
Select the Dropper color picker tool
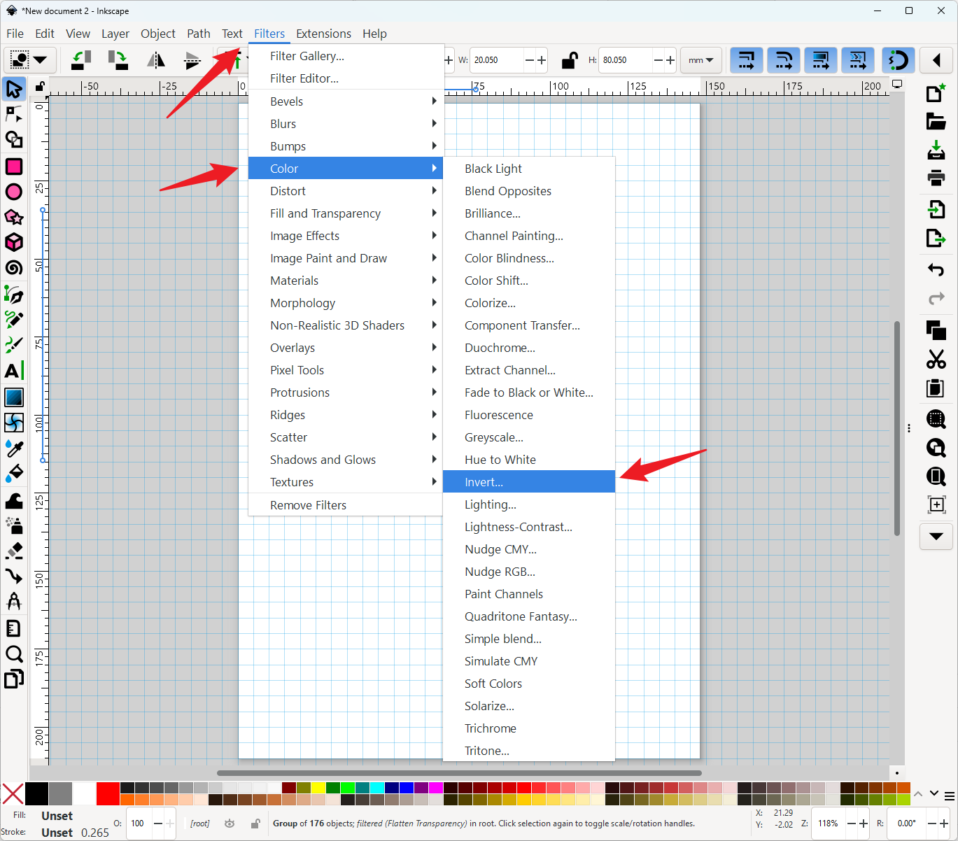coord(14,448)
